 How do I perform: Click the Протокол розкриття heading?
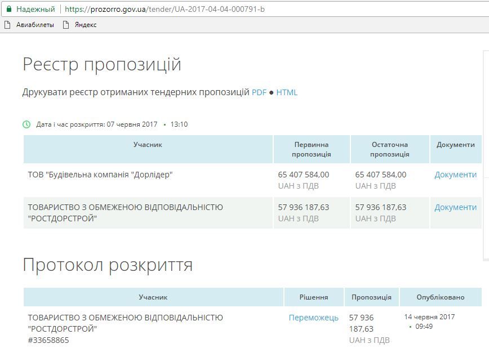[x=107, y=264]
